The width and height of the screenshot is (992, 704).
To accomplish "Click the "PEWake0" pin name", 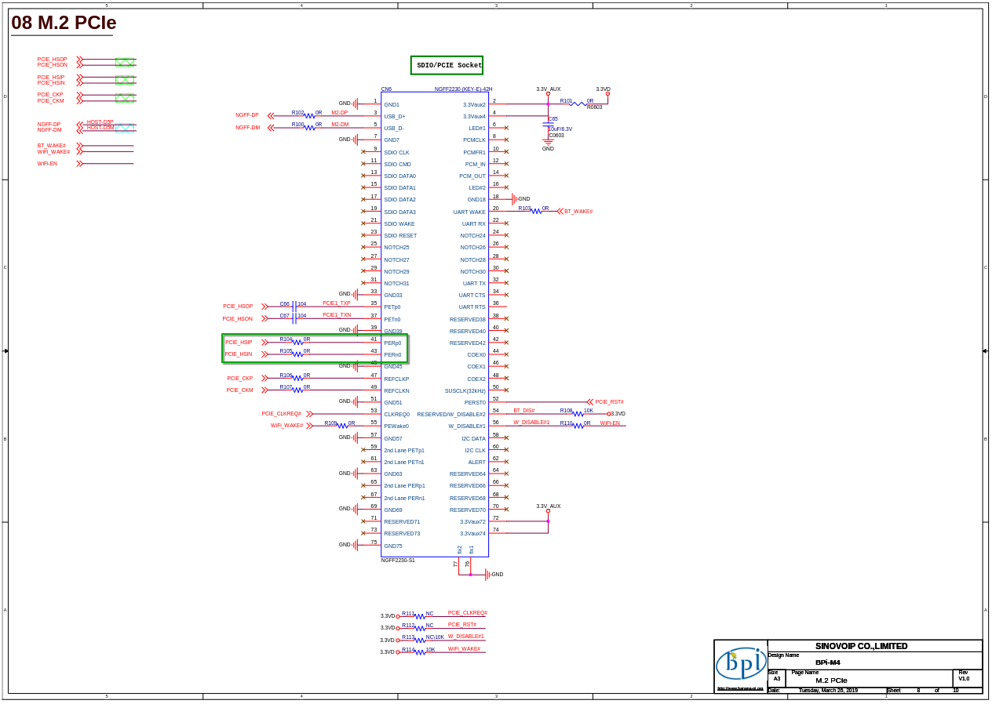I will (396, 426).
